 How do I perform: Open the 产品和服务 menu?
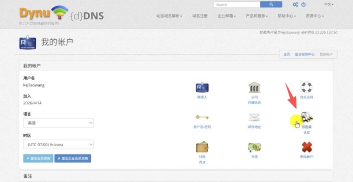pyautogui.click(x=257, y=16)
